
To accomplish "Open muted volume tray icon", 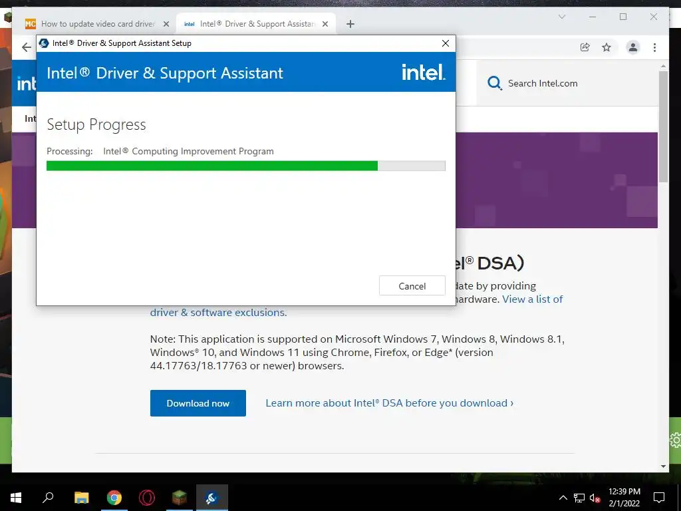I will tap(595, 498).
